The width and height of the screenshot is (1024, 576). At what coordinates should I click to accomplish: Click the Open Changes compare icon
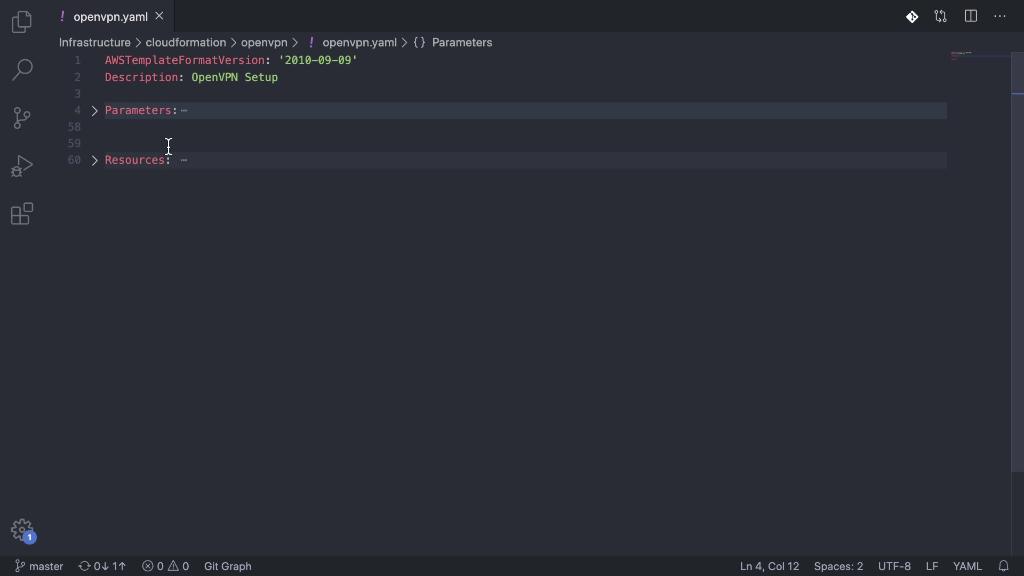pos(941,17)
